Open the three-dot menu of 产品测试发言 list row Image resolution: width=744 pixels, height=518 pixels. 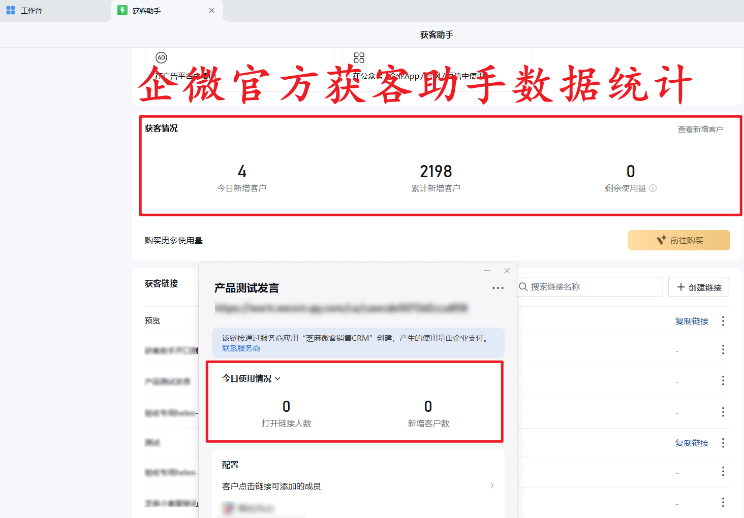[723, 380]
